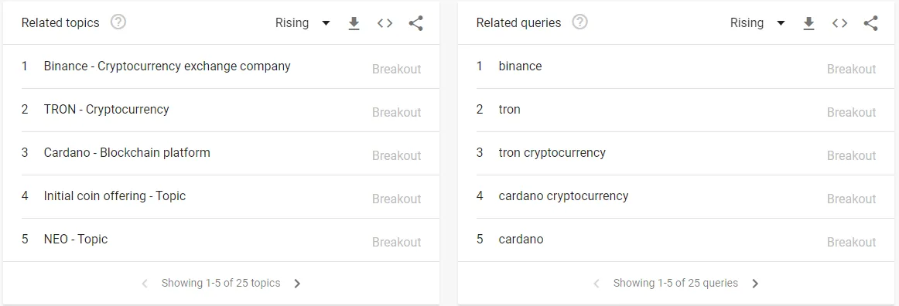Screen dimensions: 899x306
Task: Open the cardano cryptocurrency query
Action: click(x=563, y=196)
